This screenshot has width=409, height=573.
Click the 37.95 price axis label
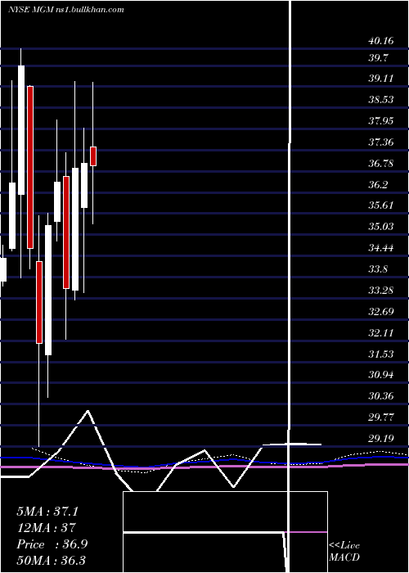(381, 120)
